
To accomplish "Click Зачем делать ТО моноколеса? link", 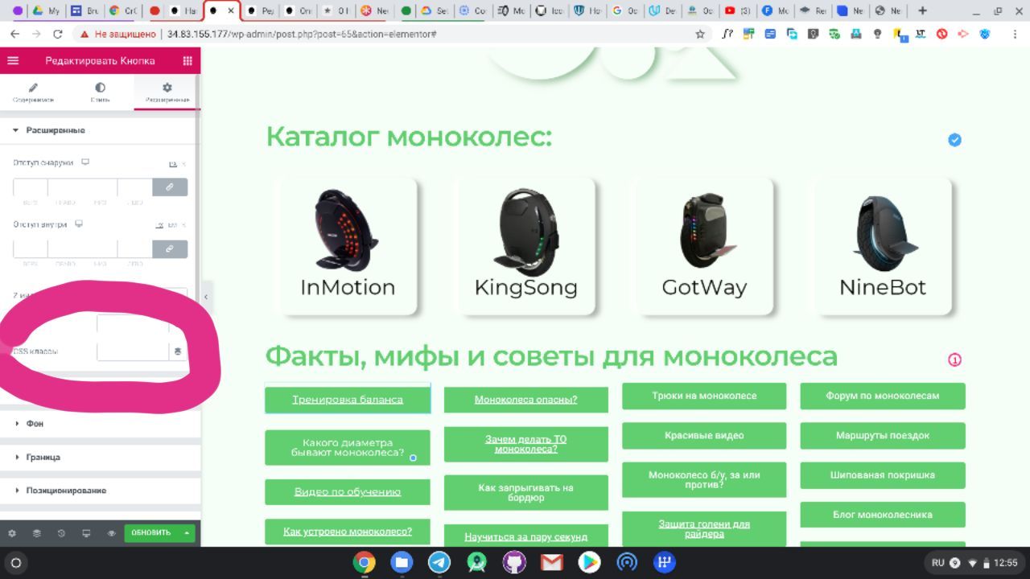I will click(x=526, y=444).
